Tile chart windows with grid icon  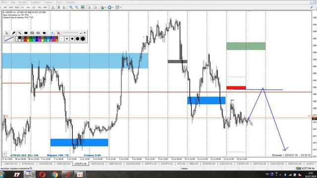(x=83, y=7)
